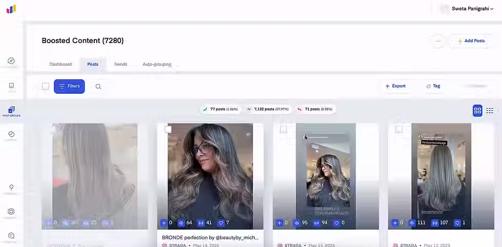Switch to the Trends tab

(121, 64)
